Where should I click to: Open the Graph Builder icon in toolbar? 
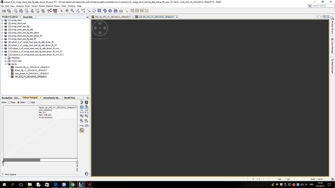[x=50, y=11]
